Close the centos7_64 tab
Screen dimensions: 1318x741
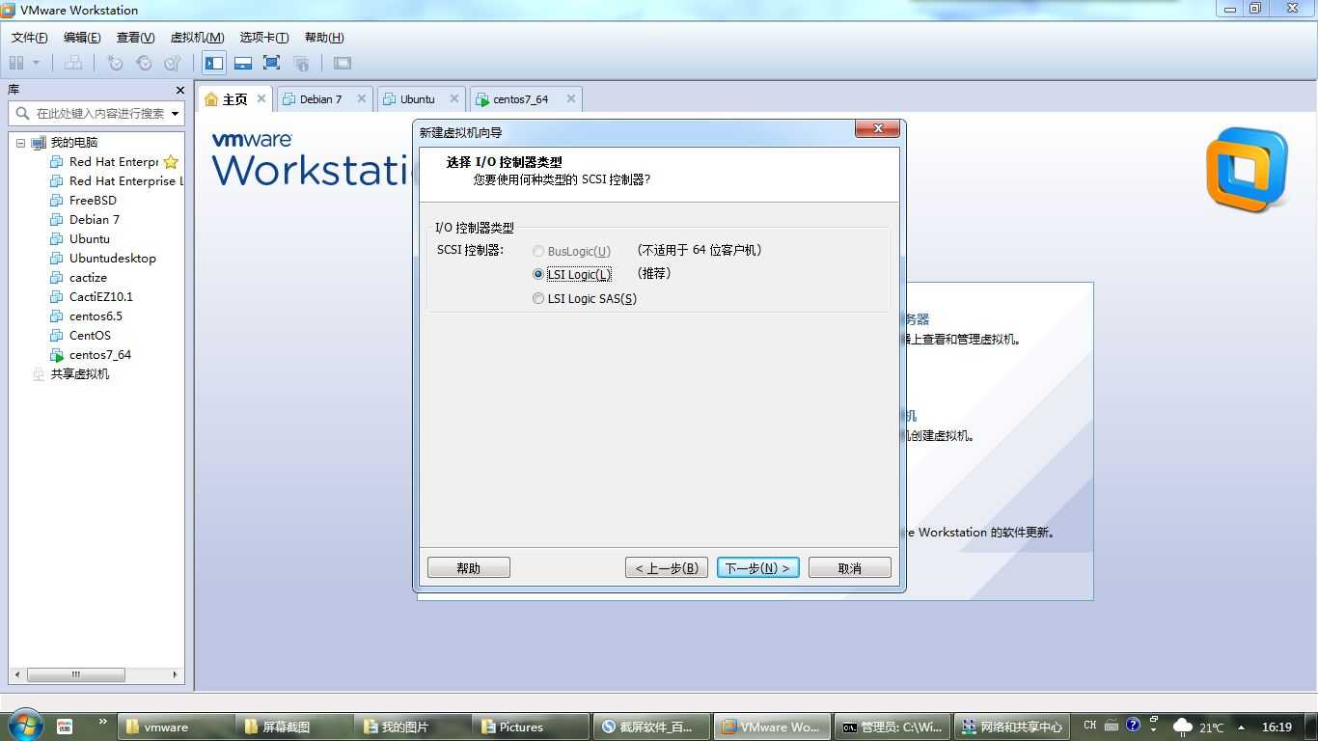pos(571,98)
